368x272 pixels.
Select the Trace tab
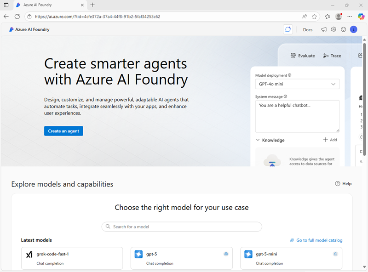(x=332, y=56)
